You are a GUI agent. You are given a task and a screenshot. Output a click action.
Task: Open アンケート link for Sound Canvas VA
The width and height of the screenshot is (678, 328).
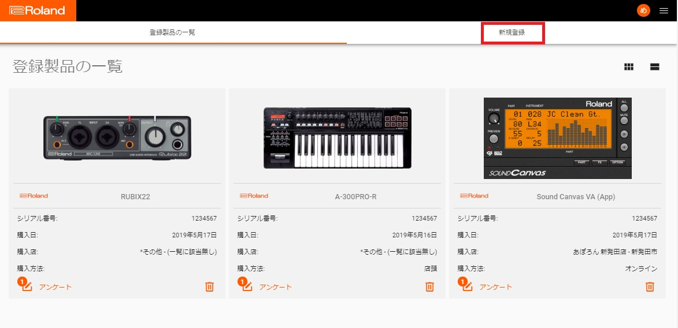click(x=495, y=287)
